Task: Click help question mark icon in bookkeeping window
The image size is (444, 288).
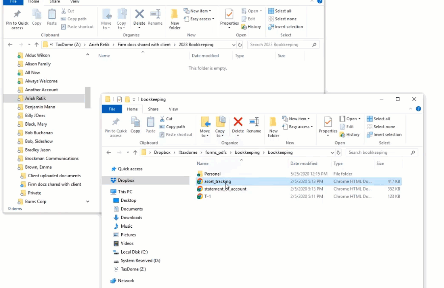Action: click(418, 109)
